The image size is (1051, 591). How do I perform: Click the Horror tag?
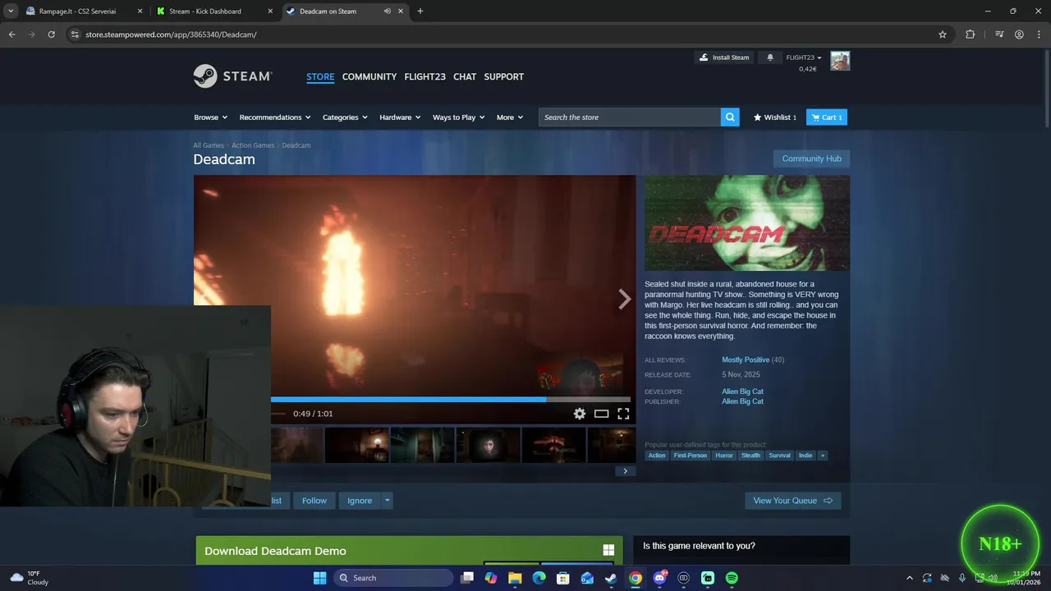[724, 456]
